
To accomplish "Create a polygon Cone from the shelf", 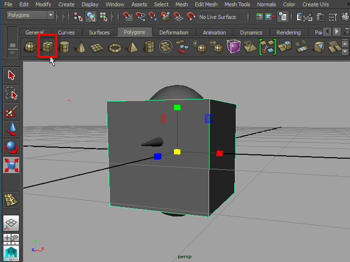I will coord(81,48).
